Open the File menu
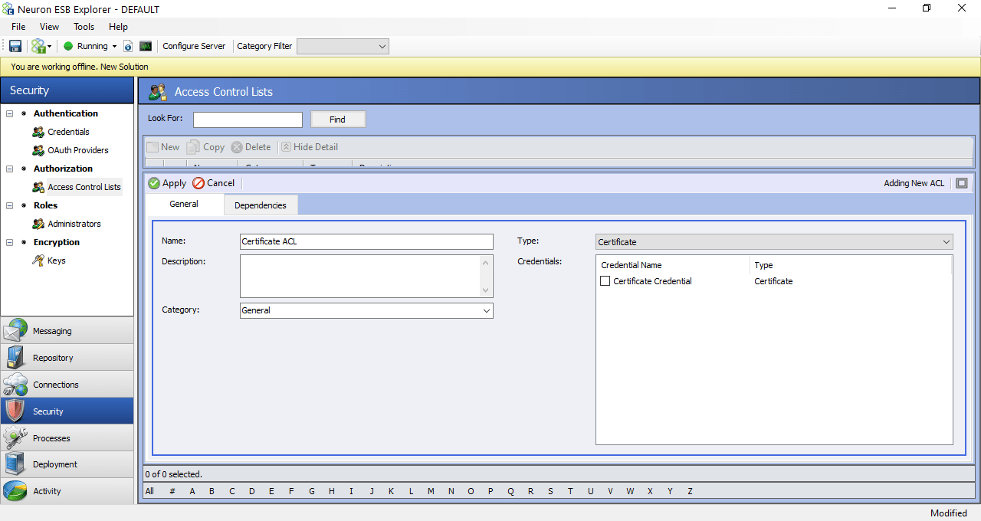This screenshot has width=981, height=521. [x=18, y=27]
